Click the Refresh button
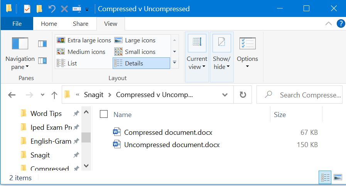346x186 pixels. tap(243, 95)
